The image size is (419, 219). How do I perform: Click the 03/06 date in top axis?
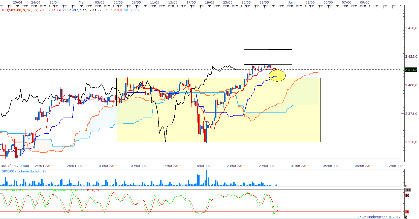[310, 3]
